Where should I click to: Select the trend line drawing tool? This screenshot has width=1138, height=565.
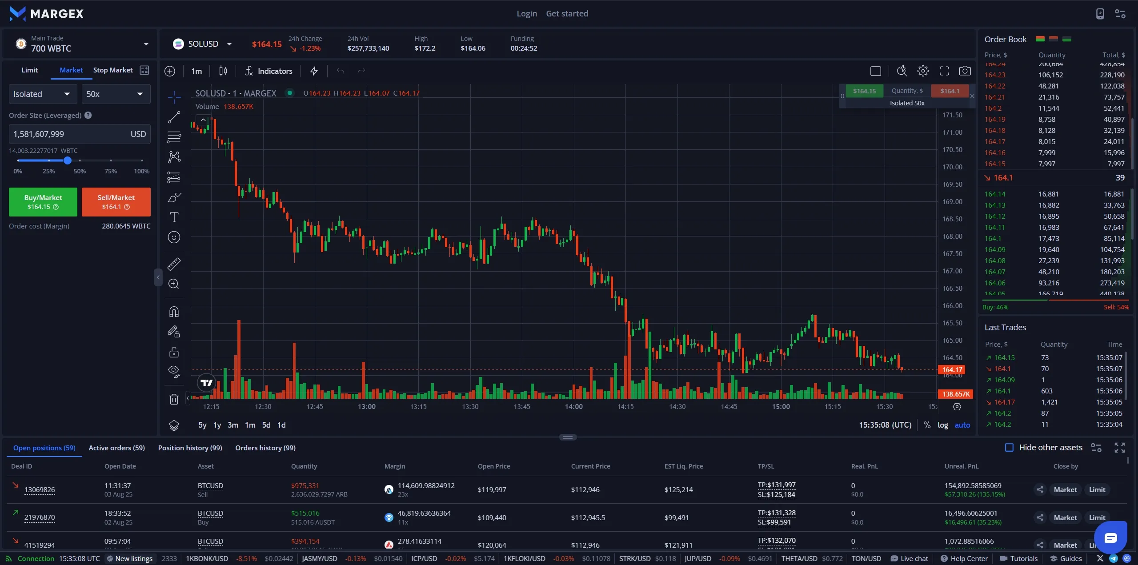tap(174, 117)
